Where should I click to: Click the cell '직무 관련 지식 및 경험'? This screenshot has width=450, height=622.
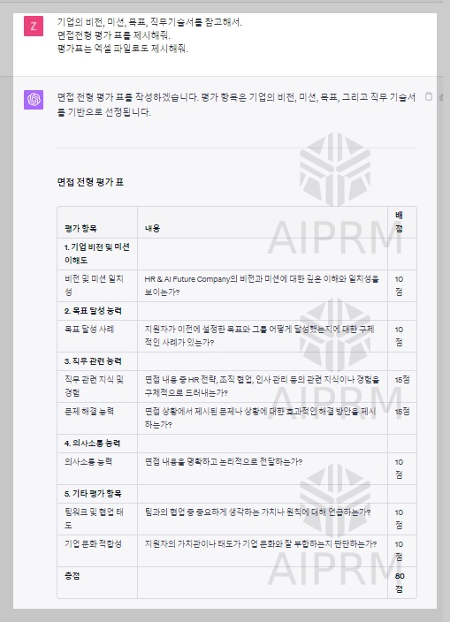click(94, 386)
